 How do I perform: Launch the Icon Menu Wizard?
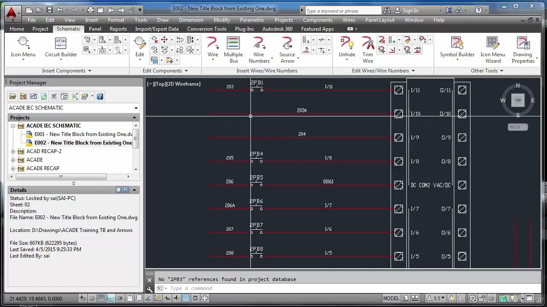tap(493, 50)
